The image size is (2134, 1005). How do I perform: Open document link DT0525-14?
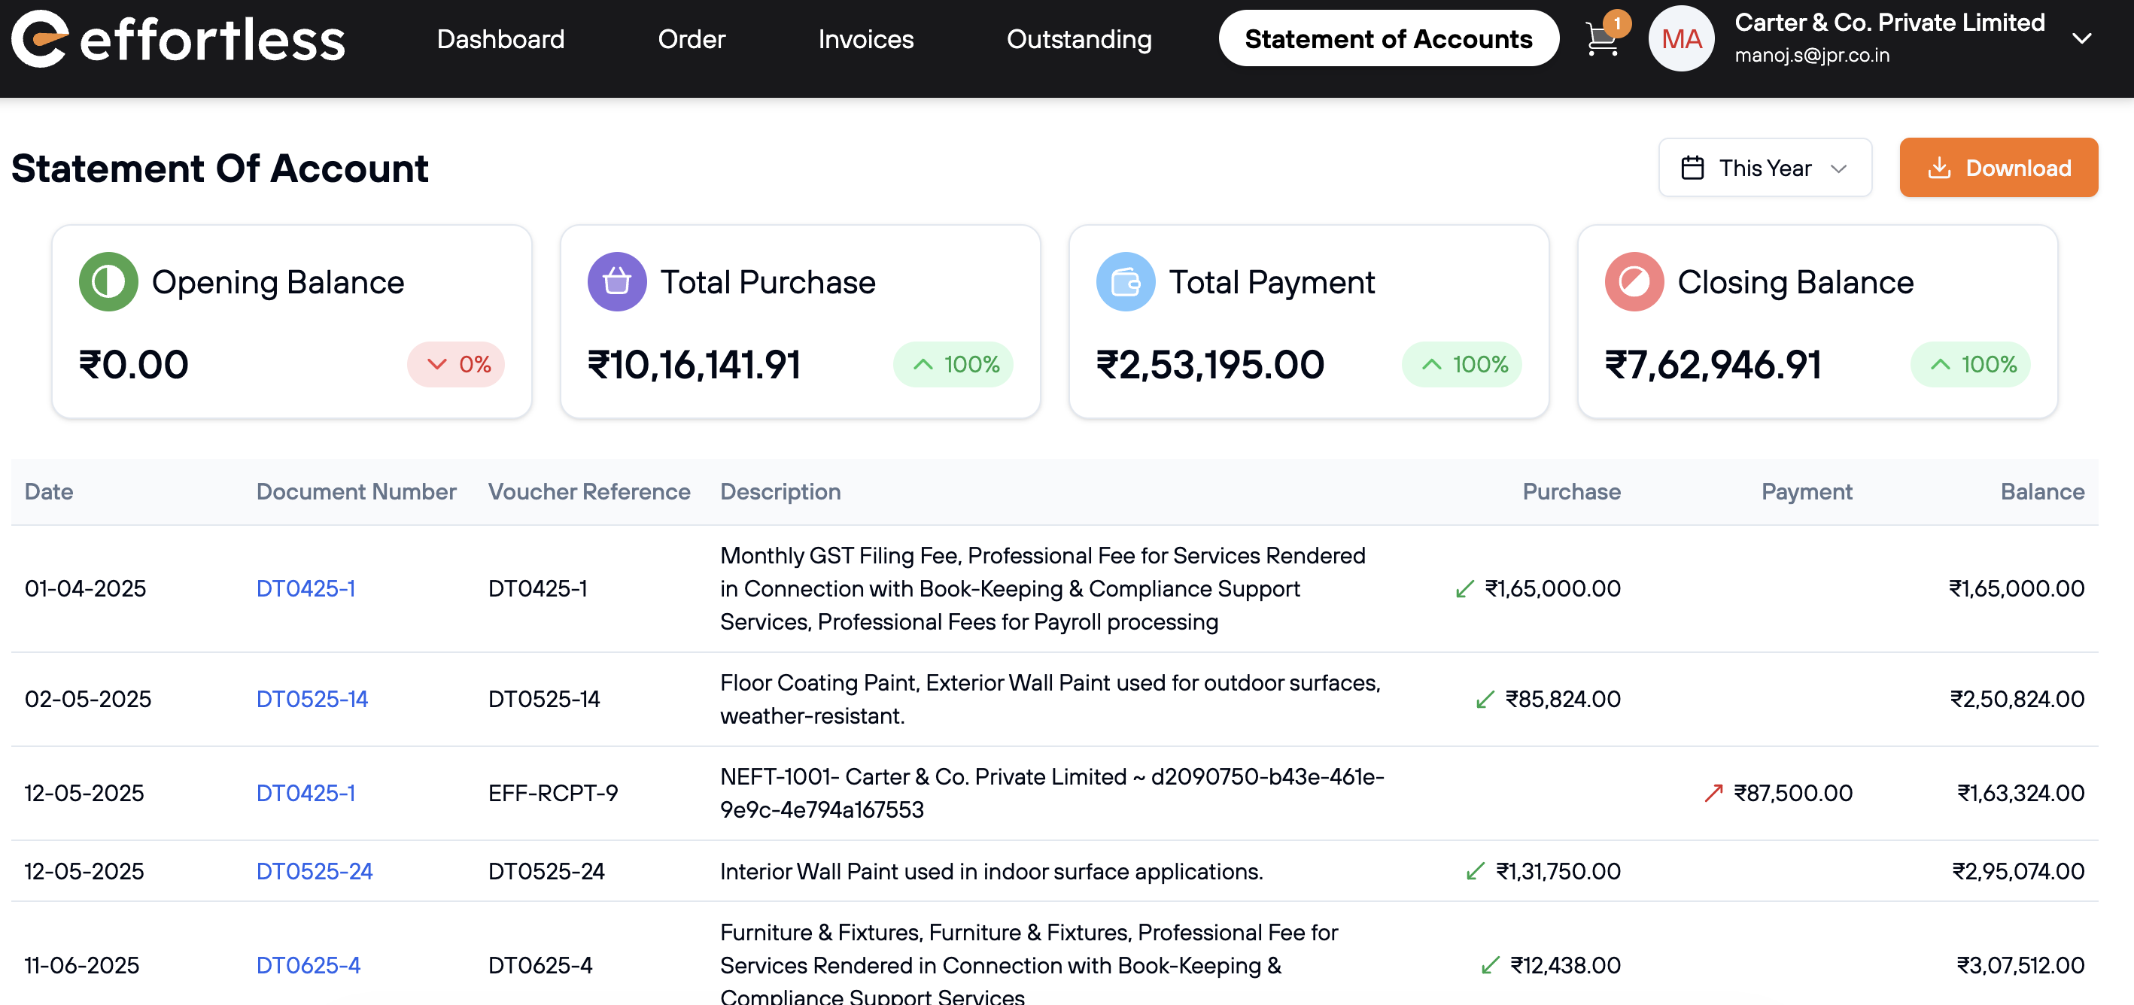coord(312,699)
